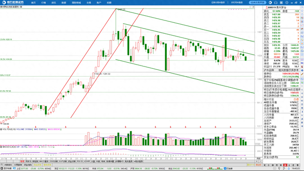Select the MACD基本 indicator tab

[x=44, y=161]
